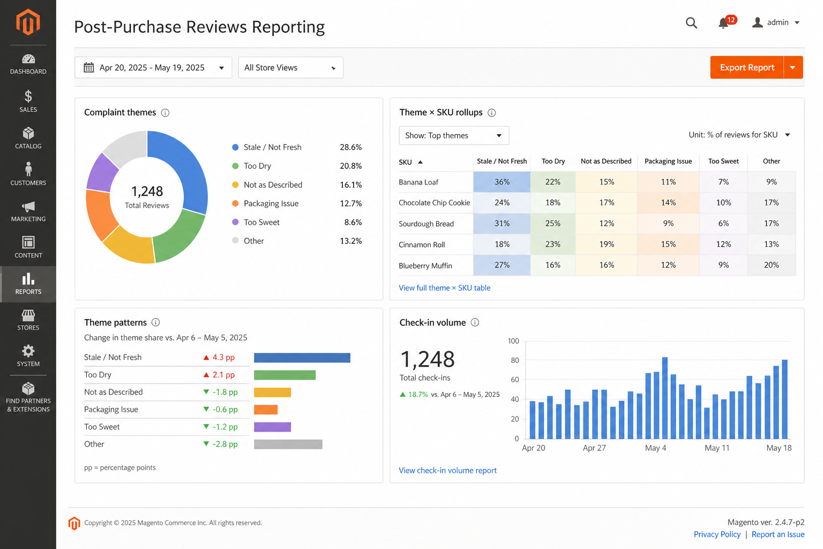Image resolution: width=823 pixels, height=549 pixels.
Task: Open the Privacy Policy link
Action: (717, 534)
